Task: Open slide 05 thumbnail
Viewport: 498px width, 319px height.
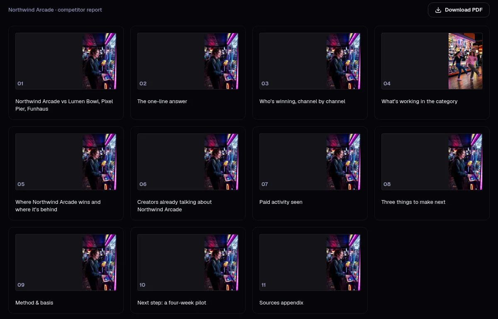Action: click(66, 162)
